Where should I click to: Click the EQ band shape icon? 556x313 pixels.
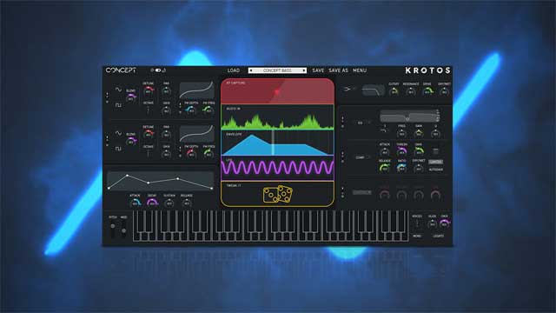click(x=384, y=131)
